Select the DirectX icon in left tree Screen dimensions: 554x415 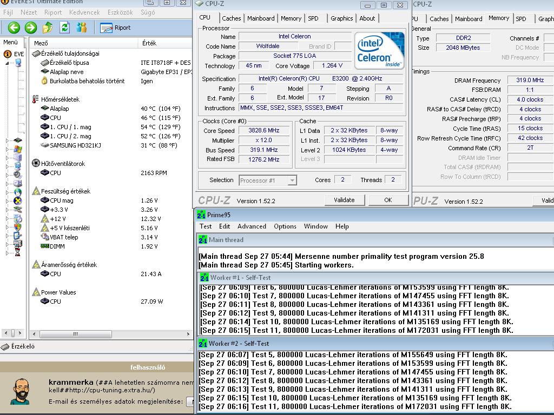[x=17, y=200]
